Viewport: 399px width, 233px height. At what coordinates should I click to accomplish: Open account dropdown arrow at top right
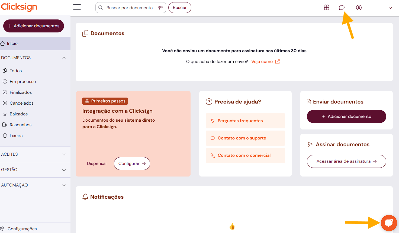point(390,8)
